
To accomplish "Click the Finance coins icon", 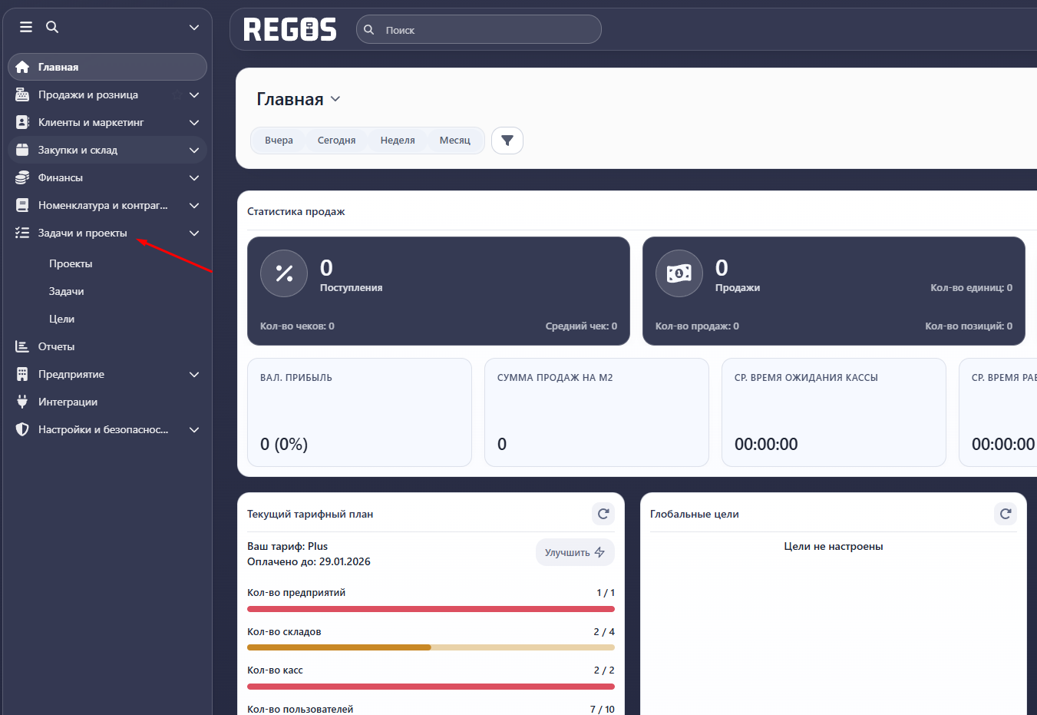I will [22, 177].
